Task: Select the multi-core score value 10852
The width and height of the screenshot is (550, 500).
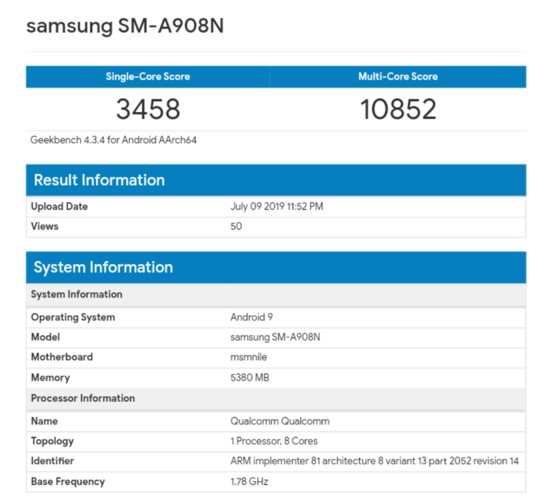Action: tap(398, 109)
